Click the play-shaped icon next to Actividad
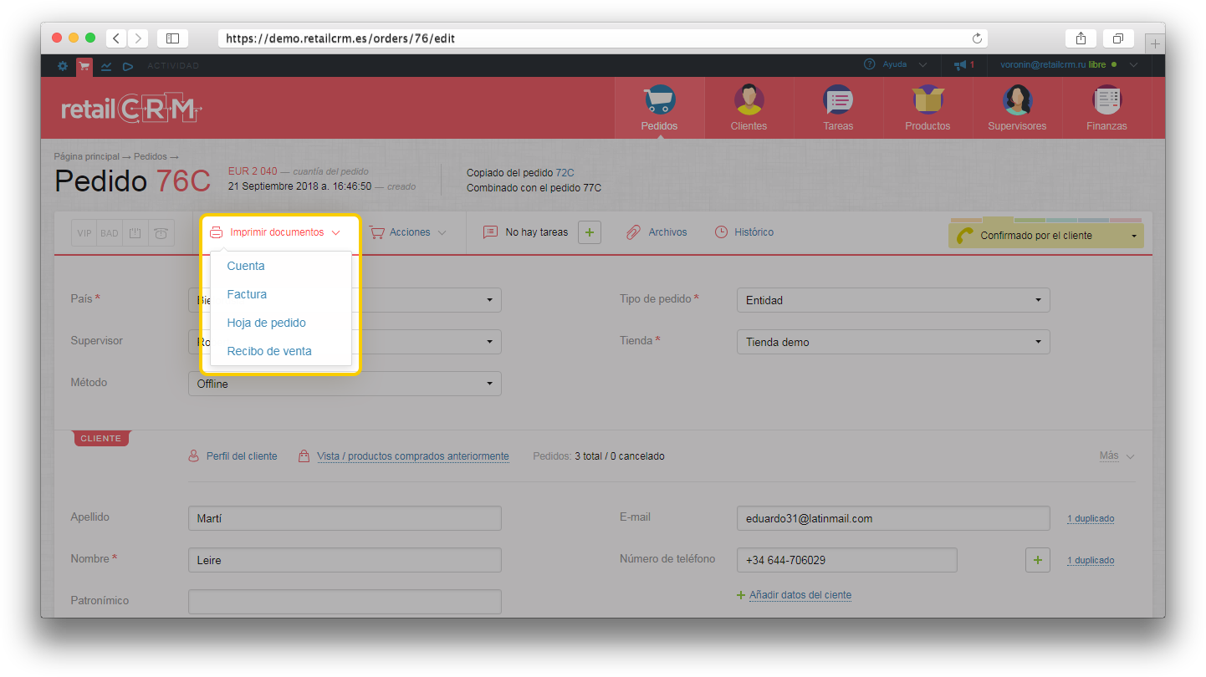 click(128, 65)
